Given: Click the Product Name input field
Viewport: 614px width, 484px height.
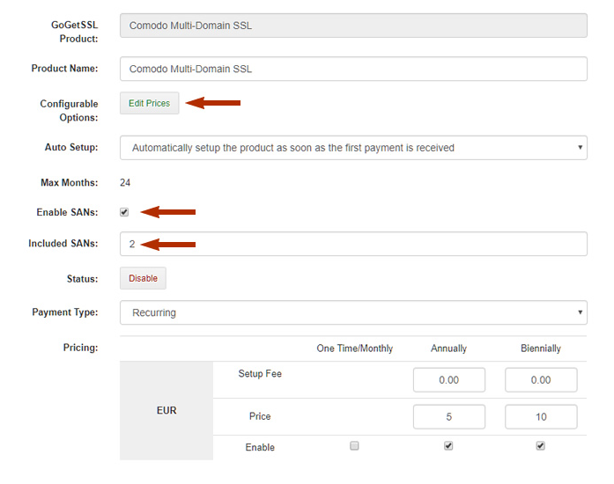Looking at the screenshot, I should [x=353, y=69].
